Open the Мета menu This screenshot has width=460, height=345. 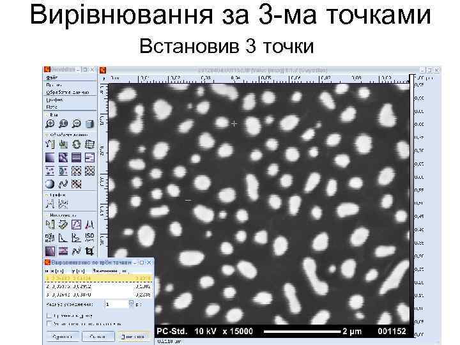pyautogui.click(x=52, y=107)
